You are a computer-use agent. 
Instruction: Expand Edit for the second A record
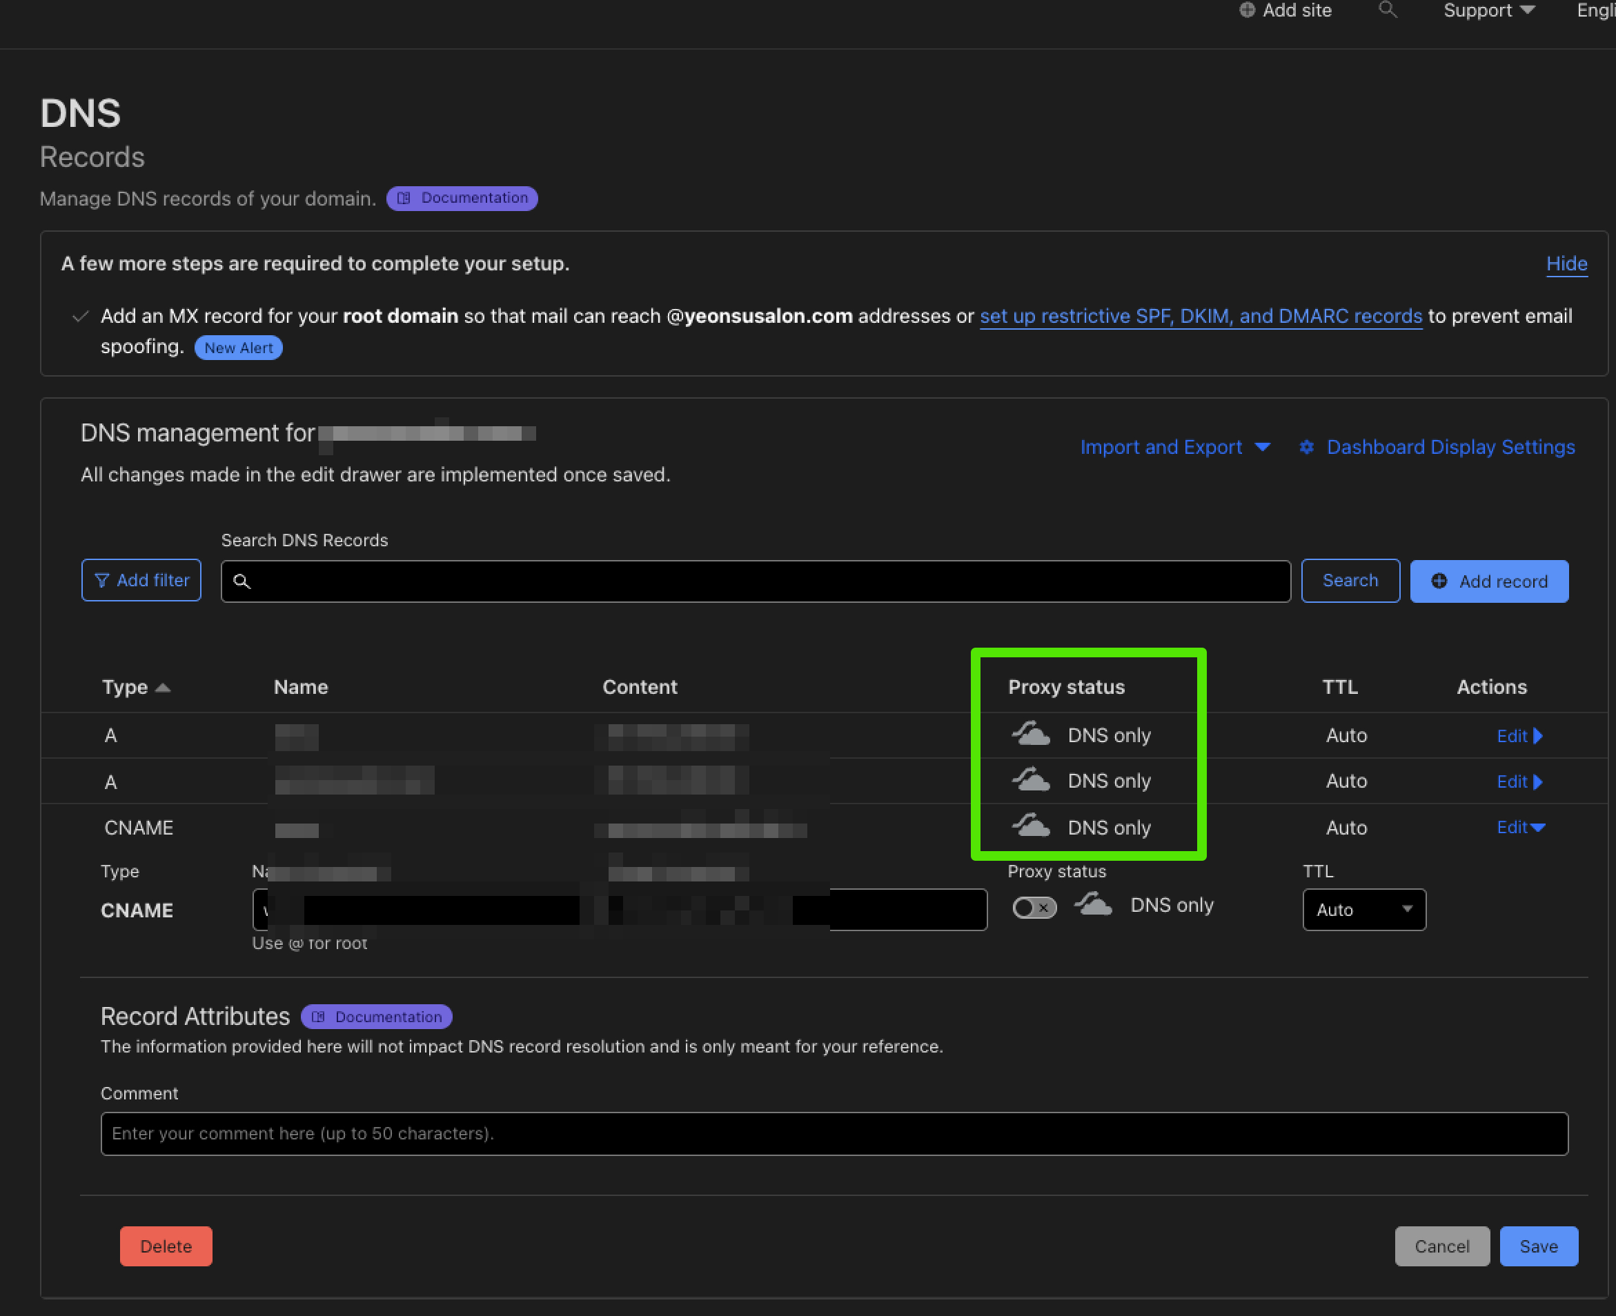click(x=1519, y=781)
